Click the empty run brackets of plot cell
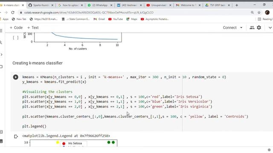The image size is (273, 153). [15, 38]
